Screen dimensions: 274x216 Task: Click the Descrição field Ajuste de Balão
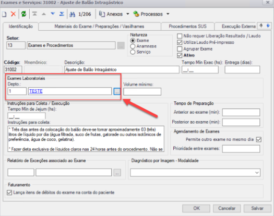point(122,69)
